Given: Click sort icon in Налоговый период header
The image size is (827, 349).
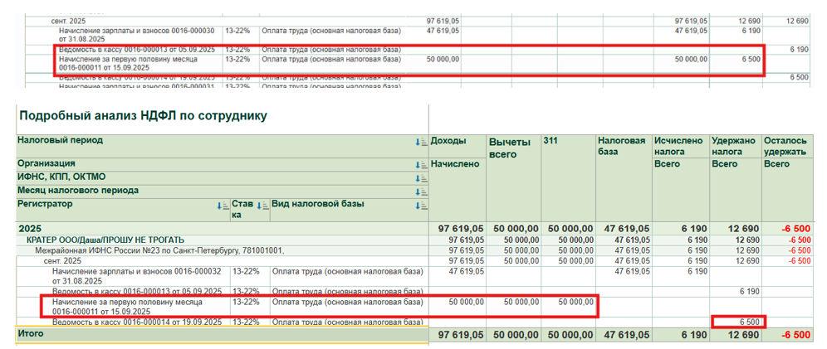Looking at the screenshot, I should (421, 143).
